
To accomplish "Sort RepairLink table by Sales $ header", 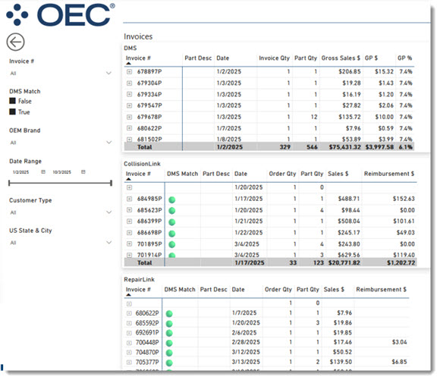I will pyautogui.click(x=334, y=289).
